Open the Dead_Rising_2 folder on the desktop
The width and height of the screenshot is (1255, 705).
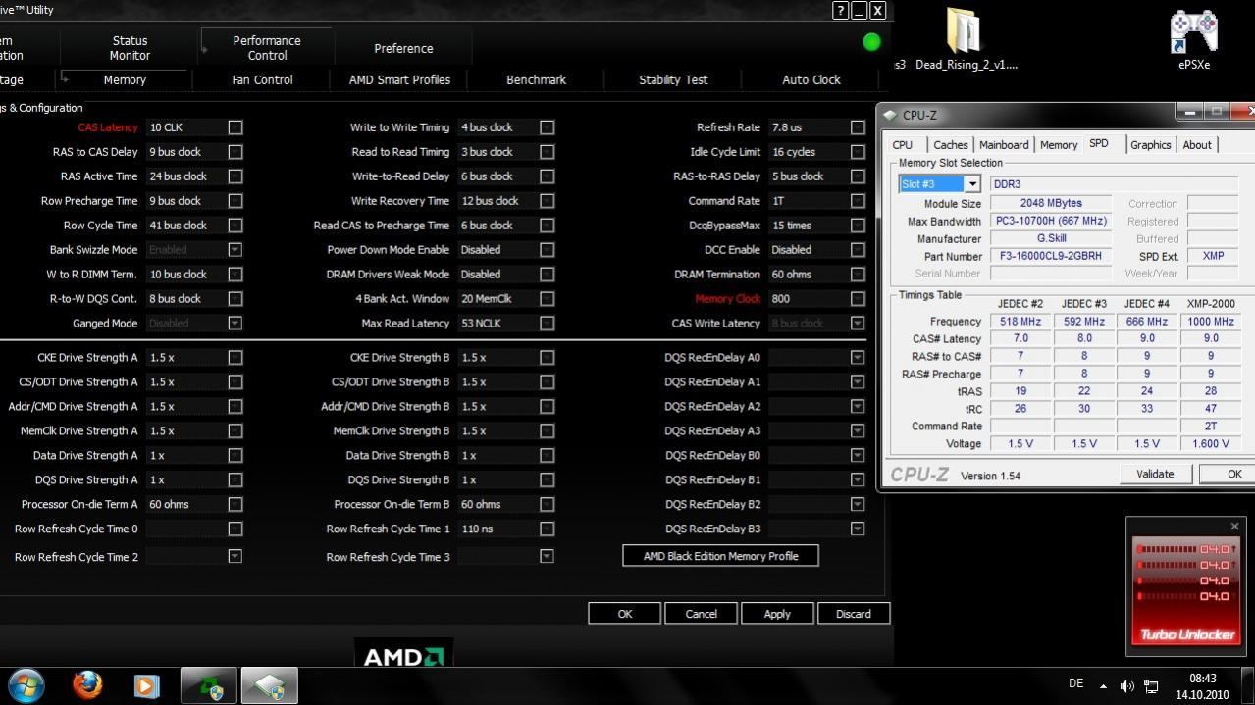[965, 39]
